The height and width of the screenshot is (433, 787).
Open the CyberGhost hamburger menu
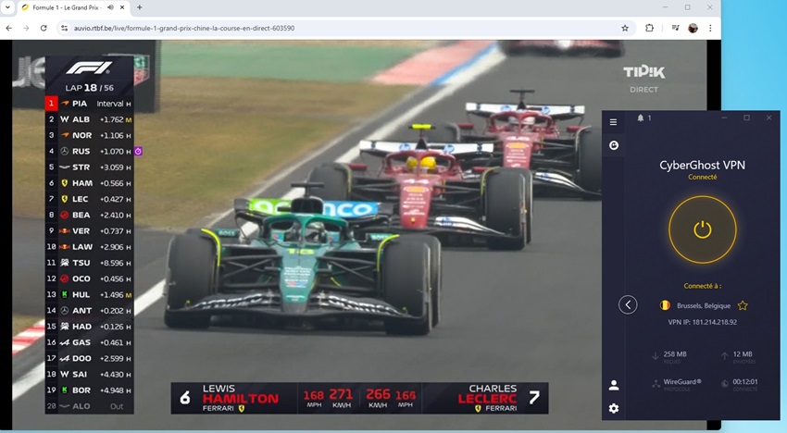tap(613, 122)
